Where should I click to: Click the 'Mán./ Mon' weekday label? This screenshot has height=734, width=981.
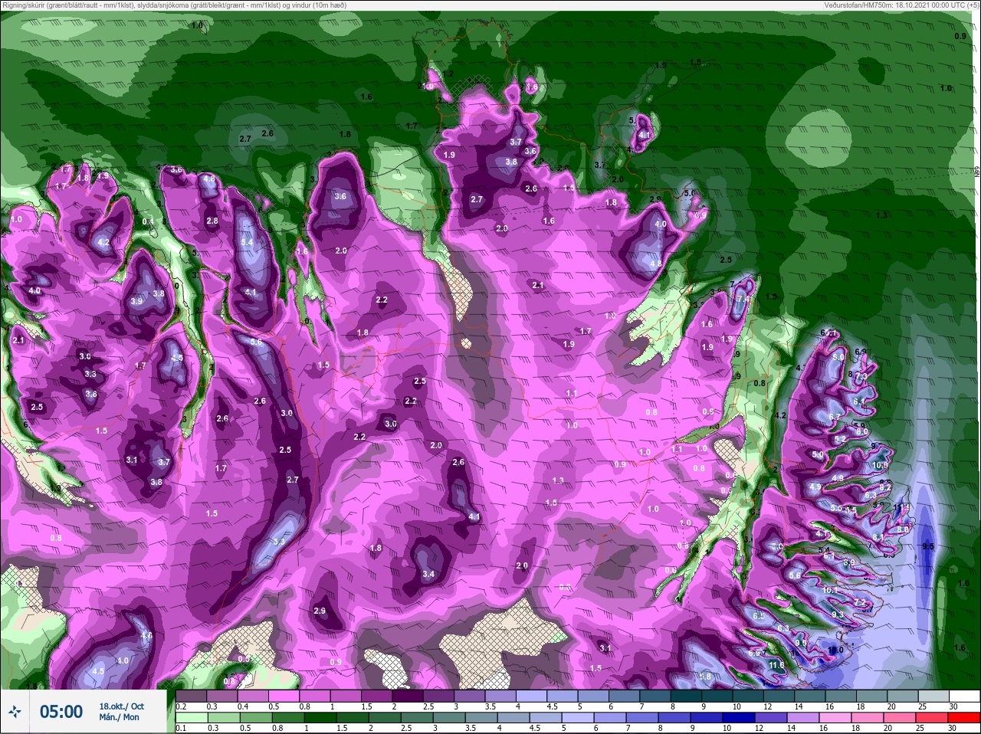coord(120,717)
